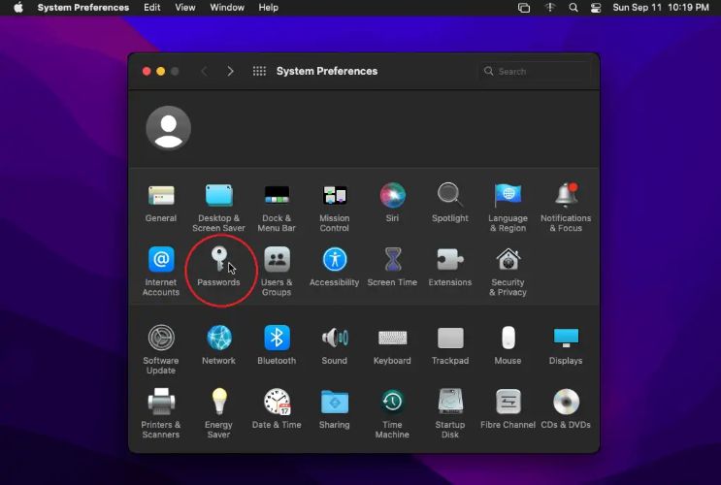Screen dimensions: 721x485
Task: Click the user account avatar picture
Action: point(168,128)
